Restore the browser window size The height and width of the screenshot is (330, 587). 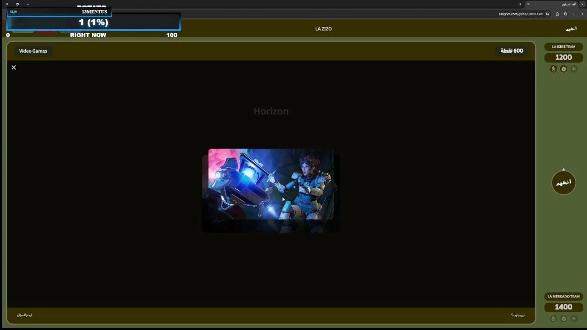coord(17,4)
